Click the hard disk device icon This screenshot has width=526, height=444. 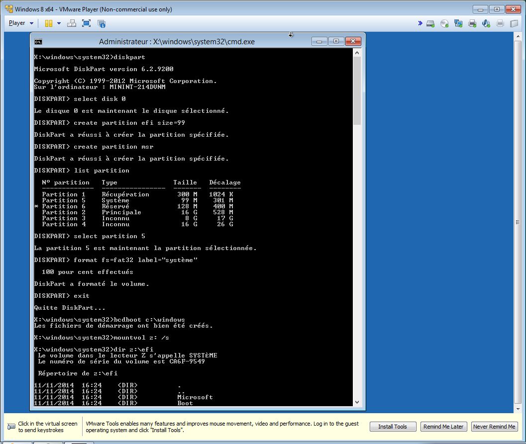[430, 23]
